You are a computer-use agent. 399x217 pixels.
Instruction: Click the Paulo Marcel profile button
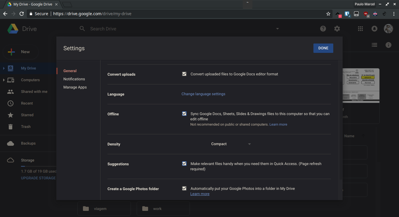pyautogui.click(x=365, y=4)
